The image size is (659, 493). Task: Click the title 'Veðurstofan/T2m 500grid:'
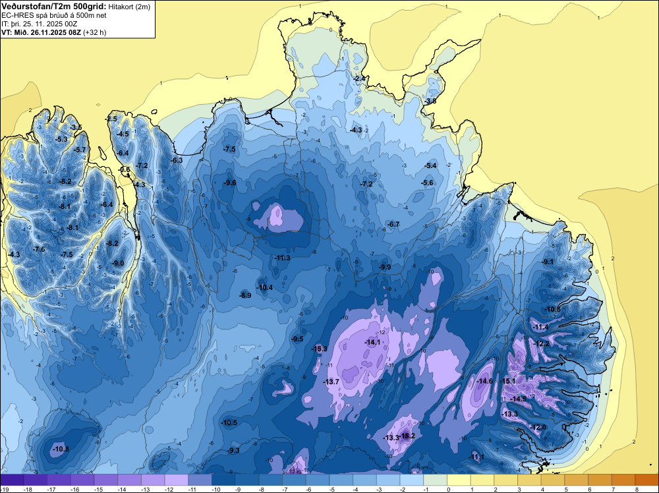[53, 7]
